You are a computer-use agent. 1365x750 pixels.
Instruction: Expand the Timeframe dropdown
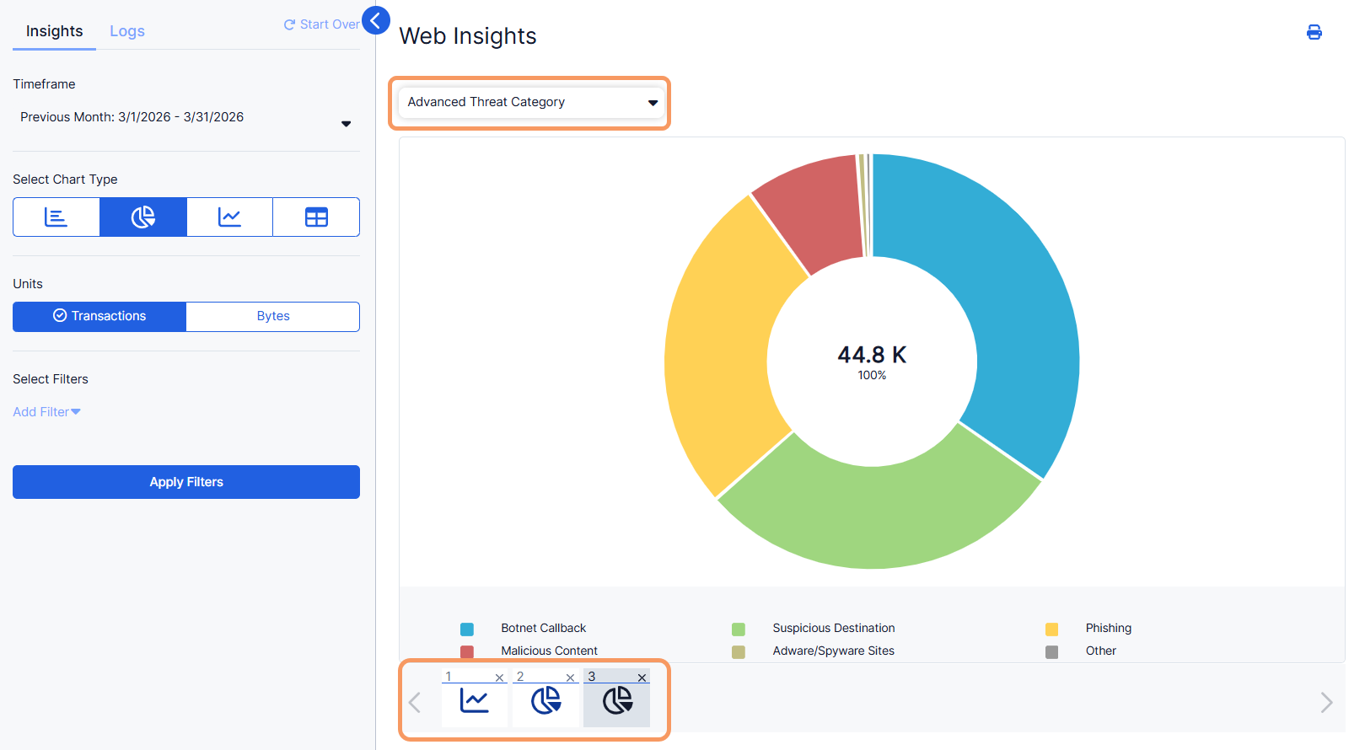tap(186, 118)
